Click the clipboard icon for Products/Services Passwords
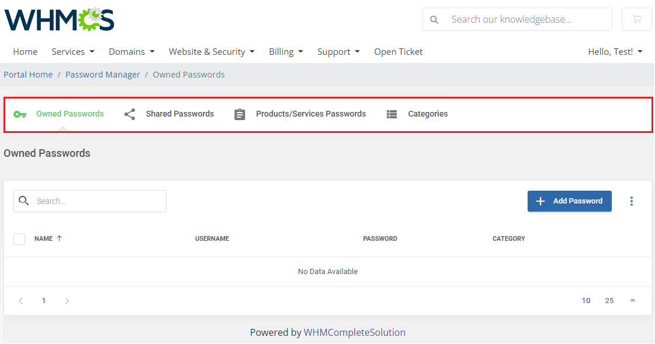Viewport: 655px width, 344px height. (240, 114)
